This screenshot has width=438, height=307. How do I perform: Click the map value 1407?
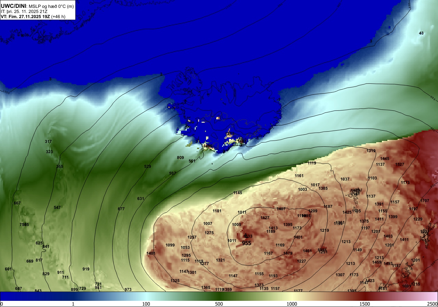tap(281, 209)
